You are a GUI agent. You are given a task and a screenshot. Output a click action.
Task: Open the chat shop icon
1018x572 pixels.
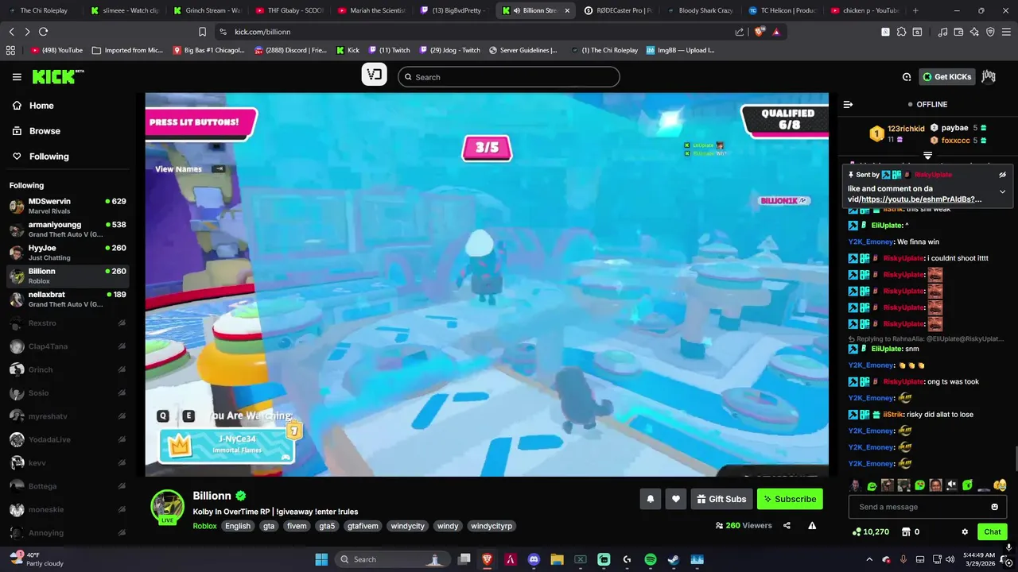pos(905,531)
